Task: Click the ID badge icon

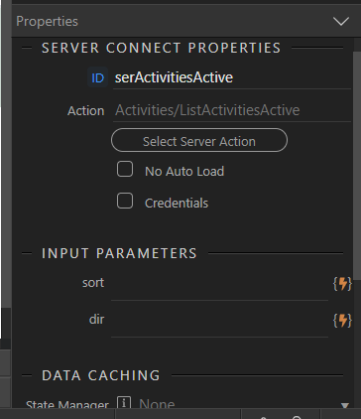Action: click(x=97, y=77)
